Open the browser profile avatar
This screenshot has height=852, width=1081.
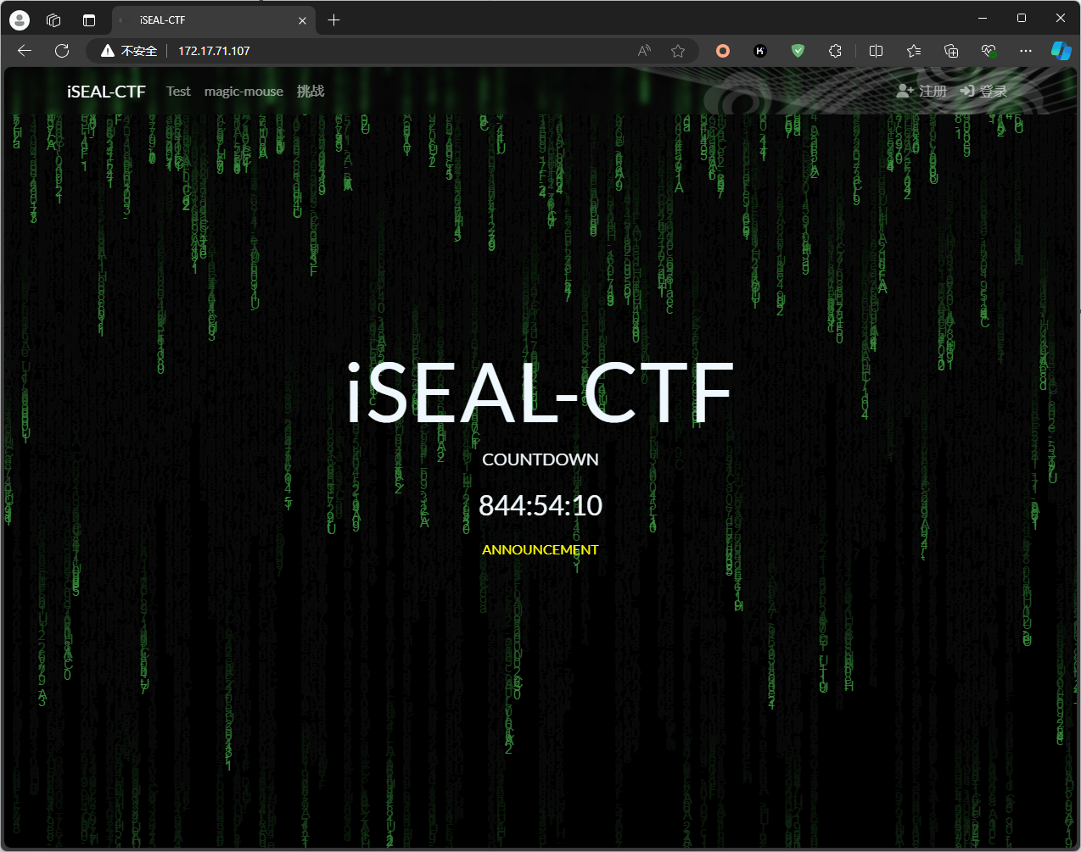(x=20, y=19)
